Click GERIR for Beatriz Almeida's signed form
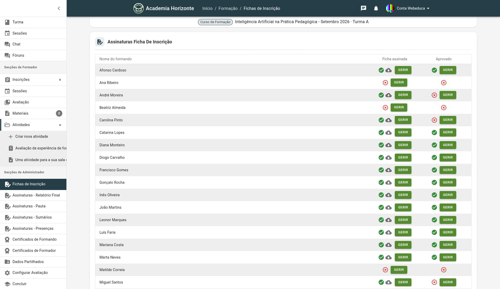This screenshot has width=500, height=289. pos(399,107)
